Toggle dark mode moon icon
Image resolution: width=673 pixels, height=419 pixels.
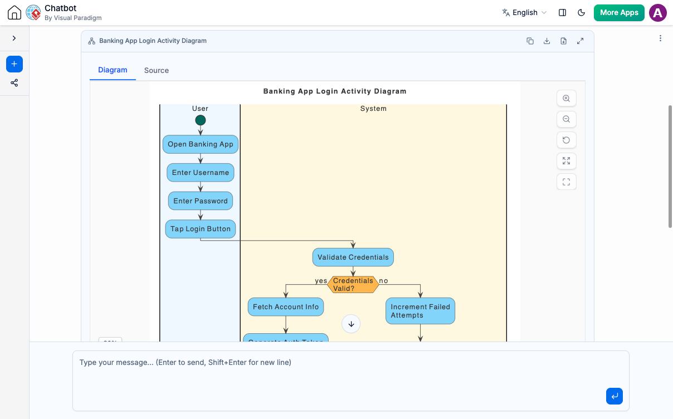(582, 12)
